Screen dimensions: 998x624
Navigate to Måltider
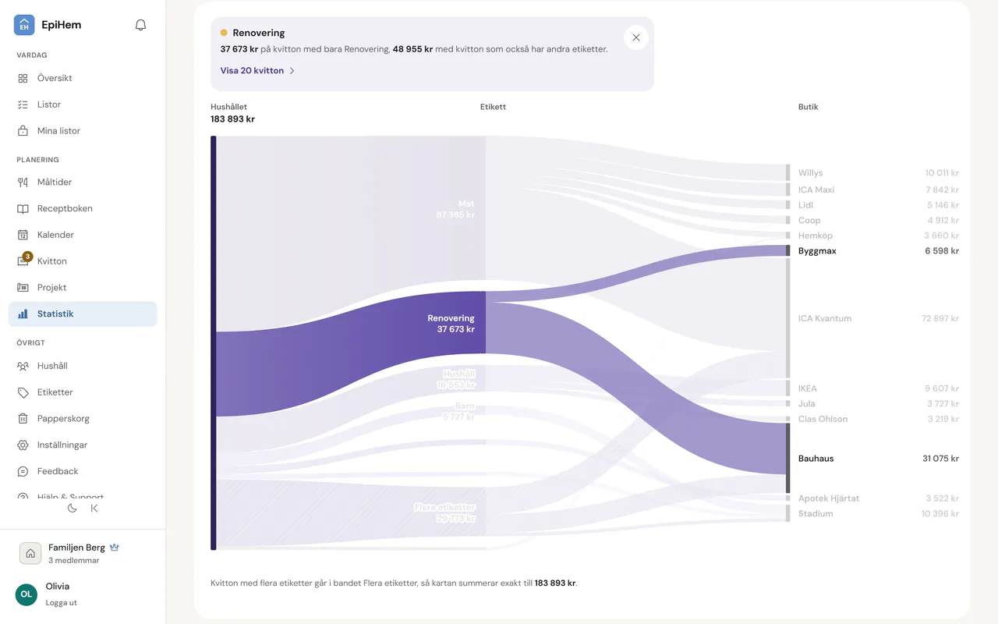[83, 182]
